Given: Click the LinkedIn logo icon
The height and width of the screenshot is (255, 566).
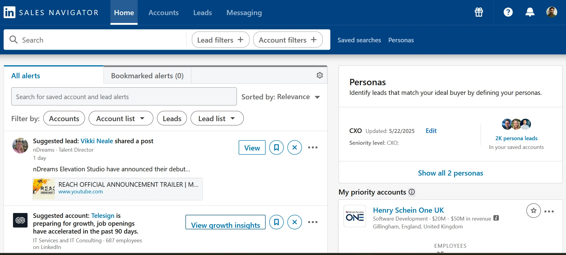Looking at the screenshot, I should pyautogui.click(x=9, y=12).
